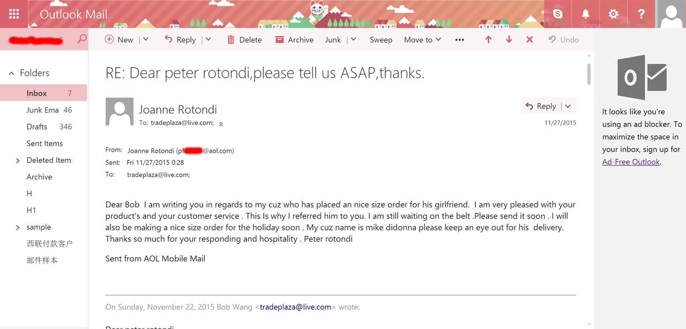Expand the Deleted Items folder
686x329 pixels.
point(18,160)
